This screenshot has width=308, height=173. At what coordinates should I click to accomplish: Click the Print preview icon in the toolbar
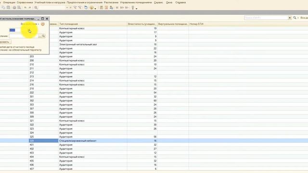[19, 8]
